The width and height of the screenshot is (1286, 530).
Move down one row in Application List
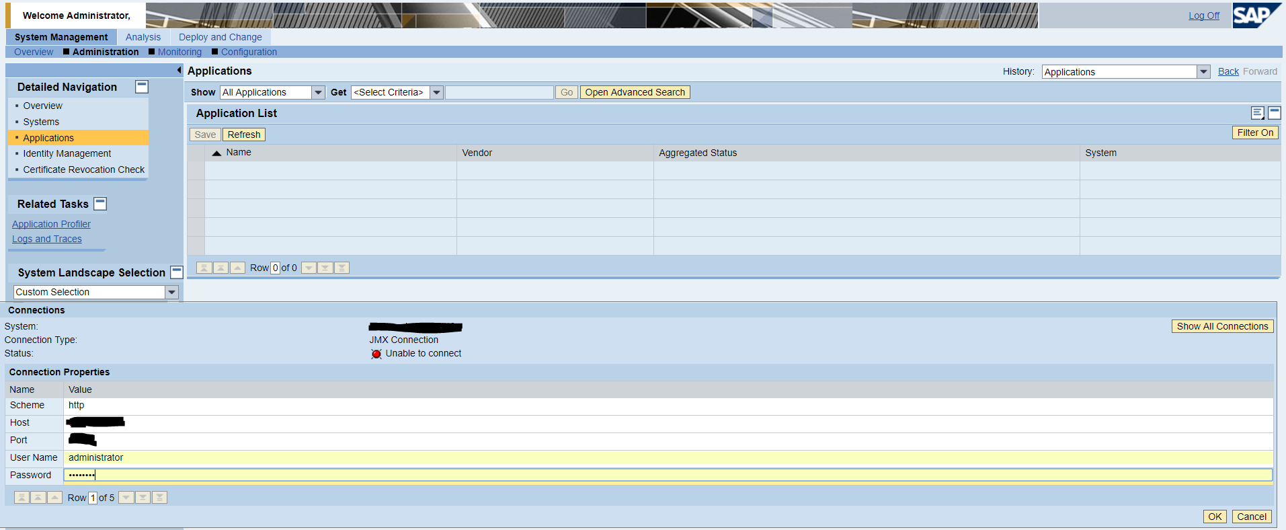[309, 268]
